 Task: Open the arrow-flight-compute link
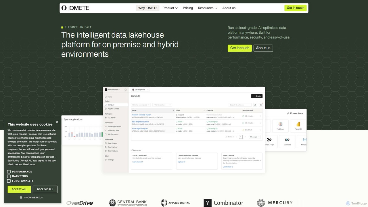(140, 129)
